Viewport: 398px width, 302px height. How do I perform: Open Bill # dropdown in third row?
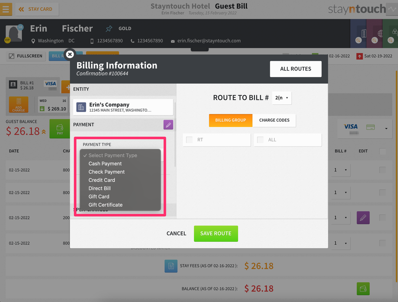340,218
